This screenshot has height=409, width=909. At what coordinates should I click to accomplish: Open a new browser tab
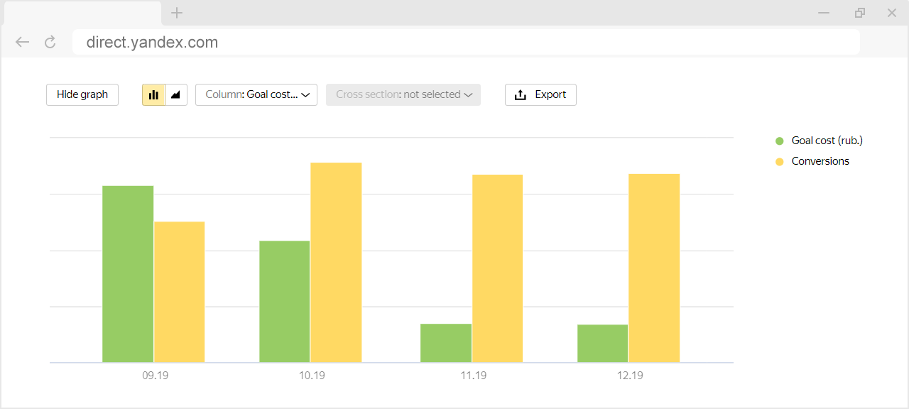177,13
